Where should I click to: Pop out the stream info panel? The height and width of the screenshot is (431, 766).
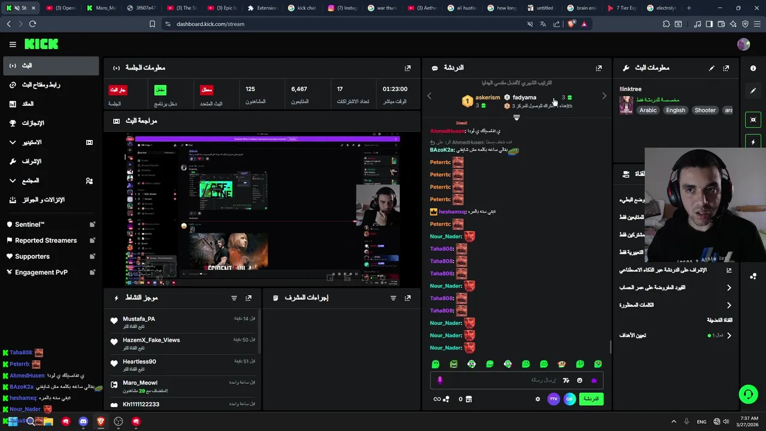726,68
